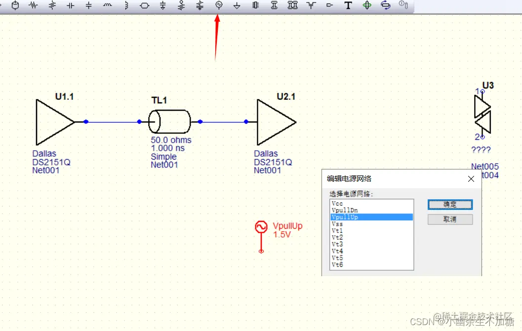Select the U1.1 driver buffer symbol
This screenshot has width=522, height=331.
point(55,122)
